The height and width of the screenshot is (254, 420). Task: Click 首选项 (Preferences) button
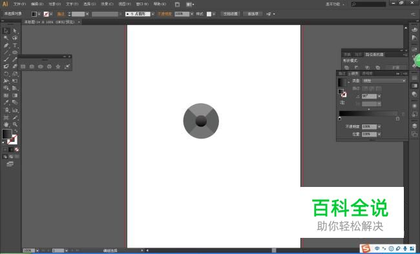[253, 14]
